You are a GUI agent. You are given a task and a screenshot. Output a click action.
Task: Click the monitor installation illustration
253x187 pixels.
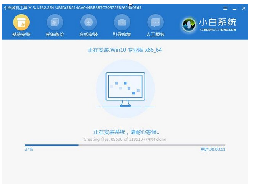tap(125, 89)
